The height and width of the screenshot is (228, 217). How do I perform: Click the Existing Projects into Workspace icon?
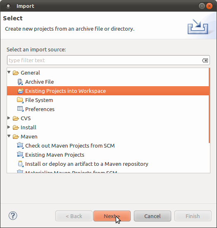tap(20, 91)
